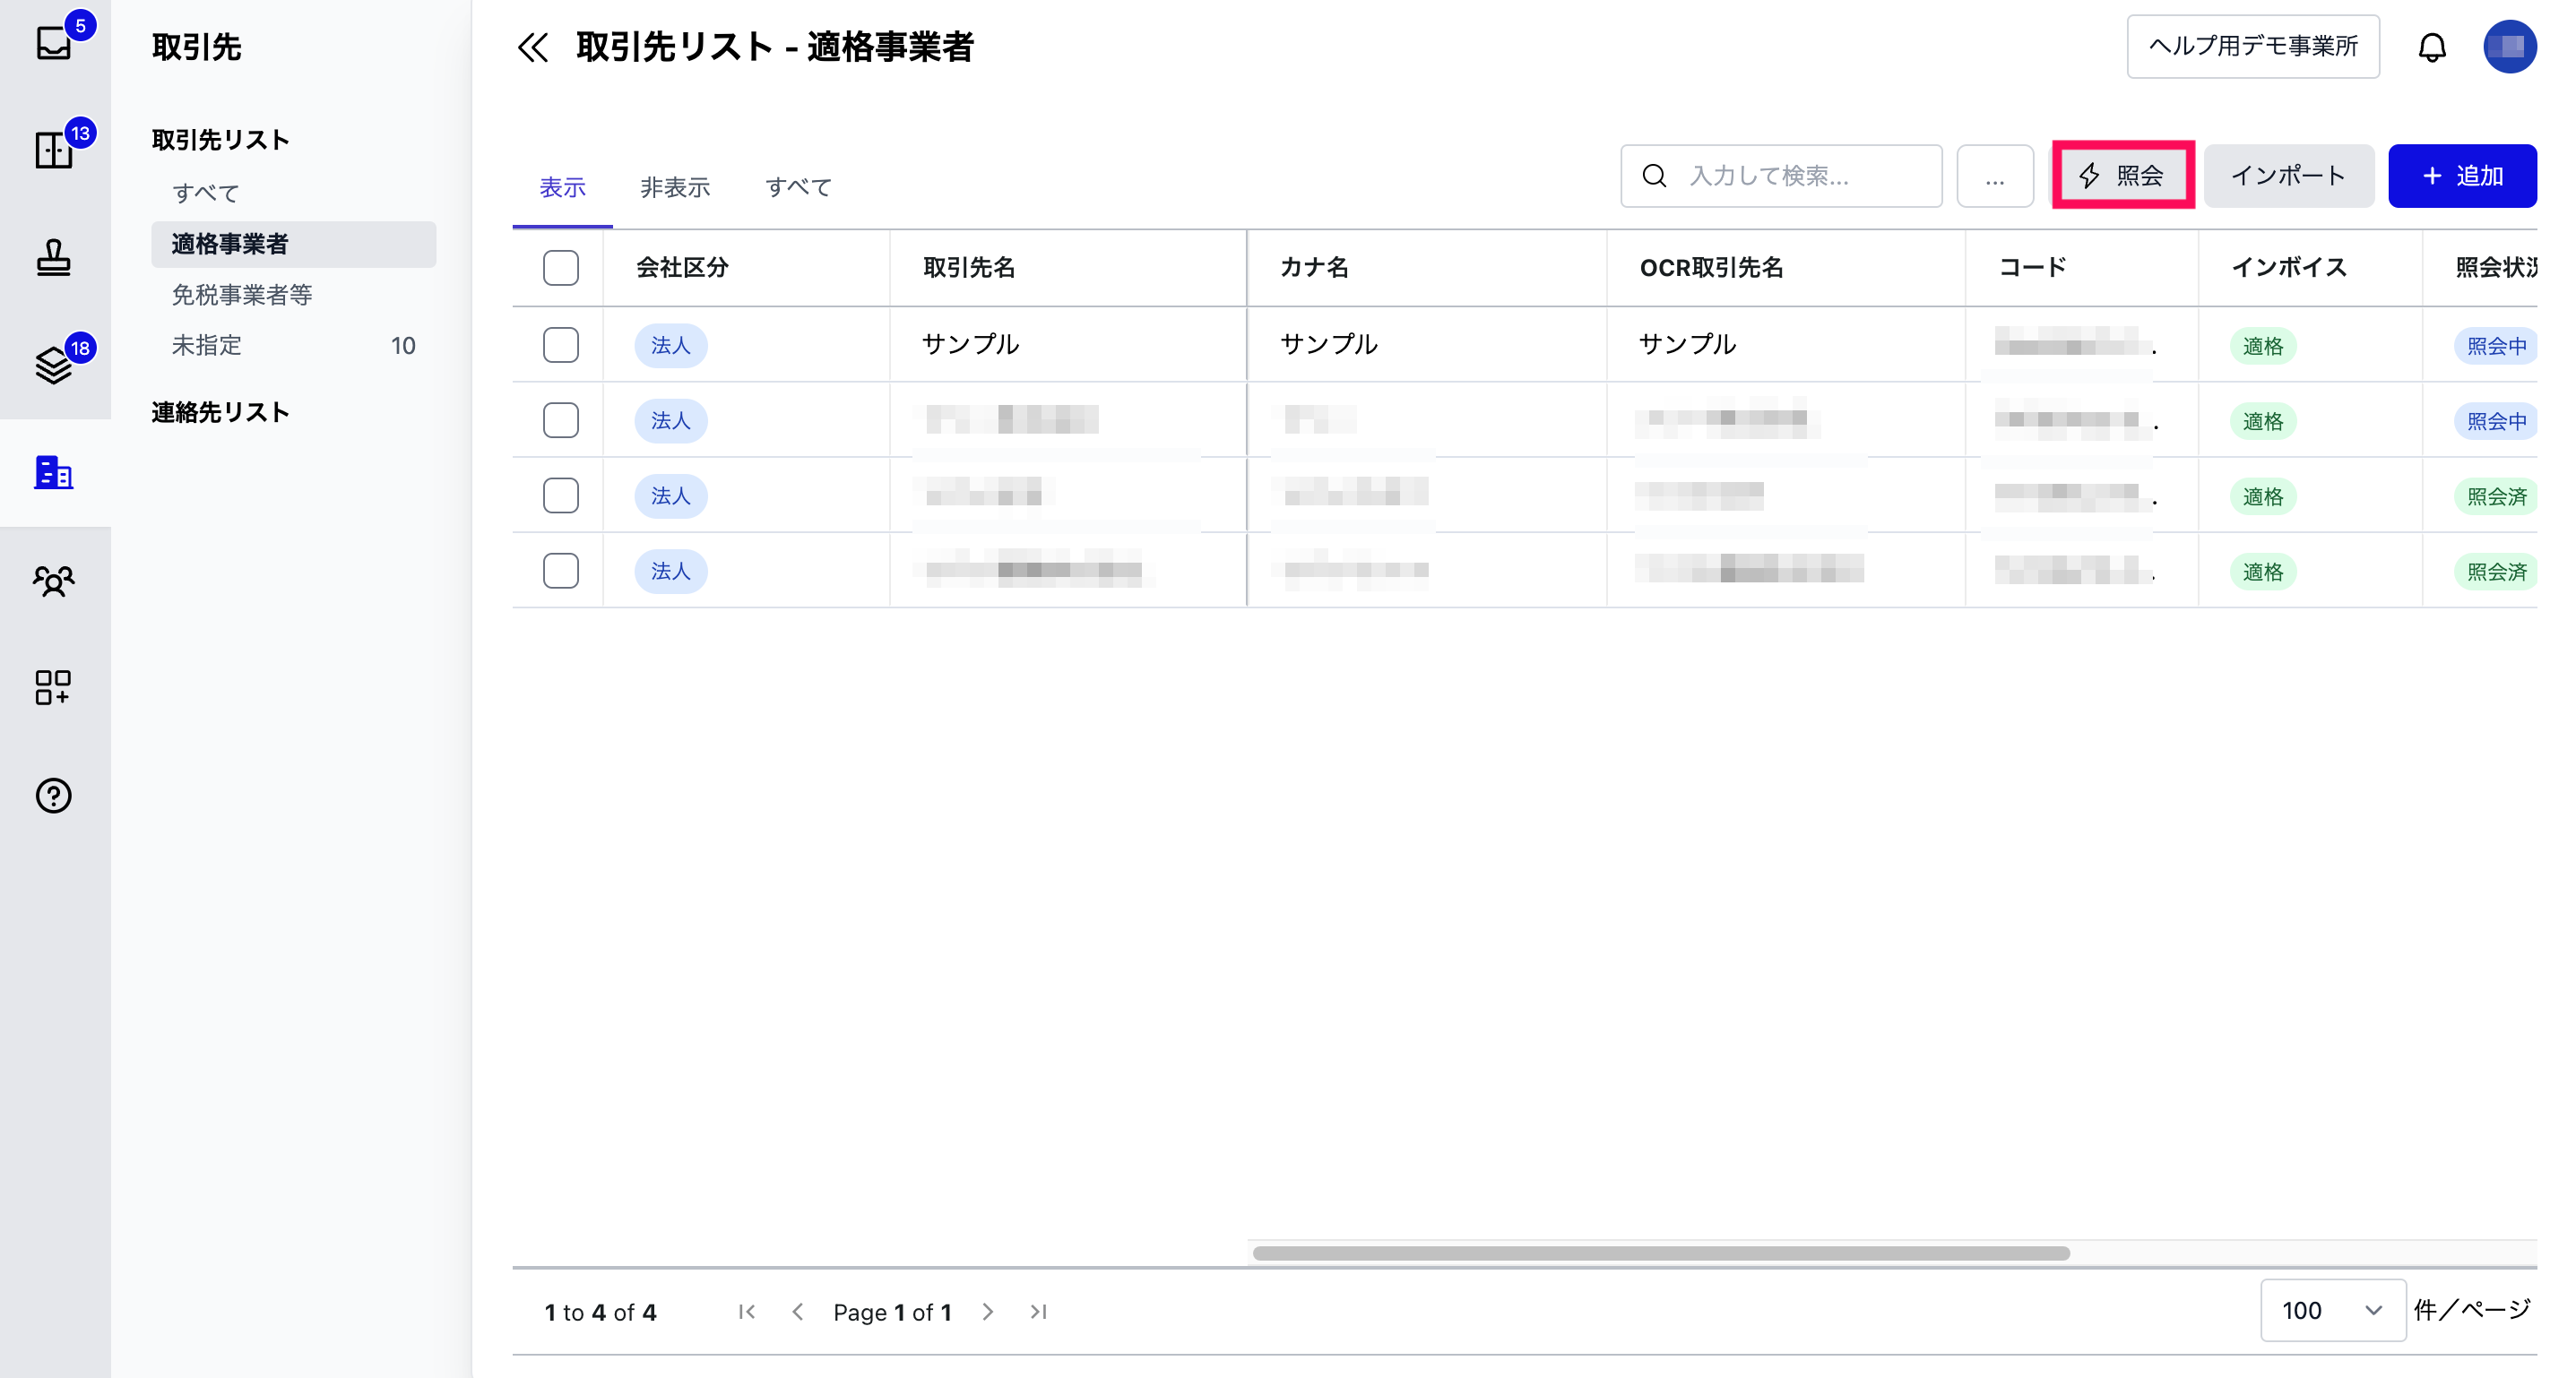Open 連絡先リスト section

pyautogui.click(x=221, y=413)
